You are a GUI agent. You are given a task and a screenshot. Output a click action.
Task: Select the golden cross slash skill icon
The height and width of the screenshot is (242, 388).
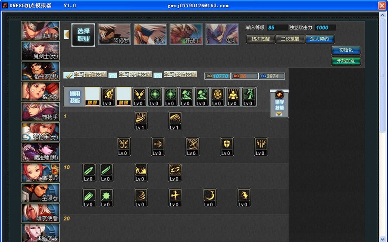[175, 198]
